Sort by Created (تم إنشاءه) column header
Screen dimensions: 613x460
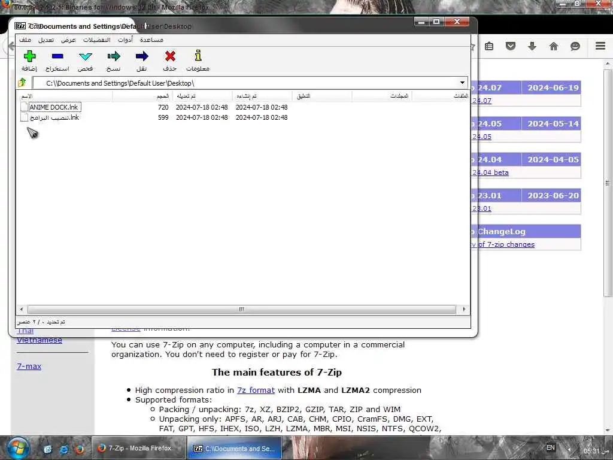(x=262, y=96)
